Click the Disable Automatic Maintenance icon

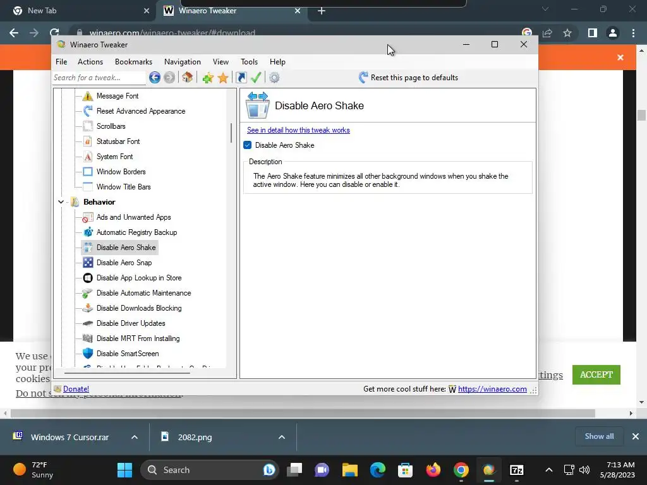[x=87, y=293]
